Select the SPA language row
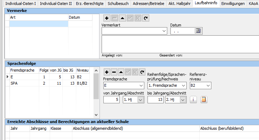The height and width of the screenshot is (140, 259). tap(48, 83)
